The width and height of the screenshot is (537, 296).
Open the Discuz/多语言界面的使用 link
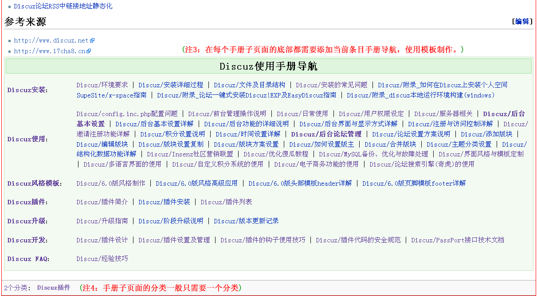122,164
